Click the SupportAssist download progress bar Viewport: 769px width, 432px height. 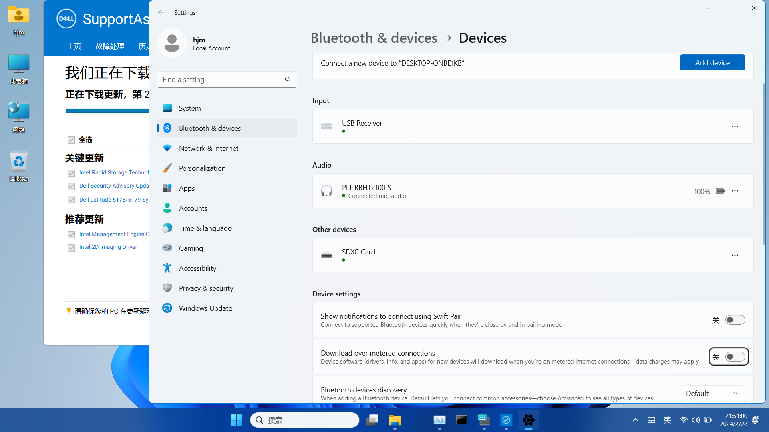(x=107, y=111)
